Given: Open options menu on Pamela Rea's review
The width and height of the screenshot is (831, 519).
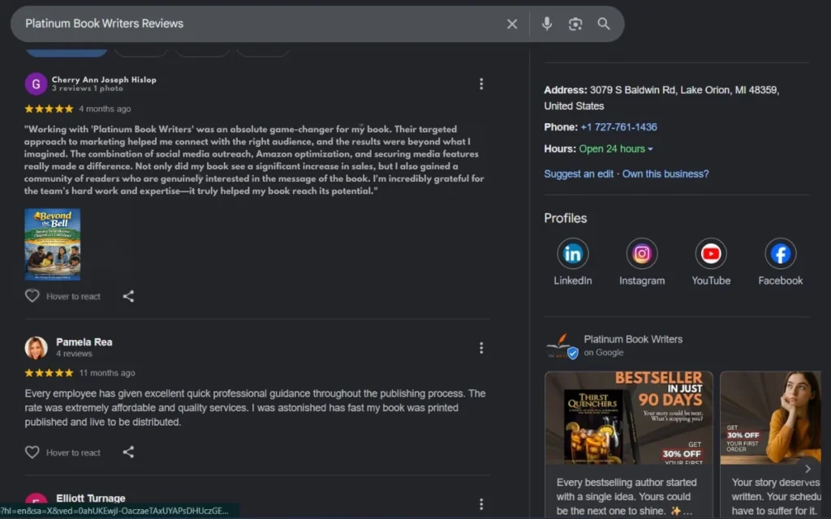Looking at the screenshot, I should (x=481, y=347).
